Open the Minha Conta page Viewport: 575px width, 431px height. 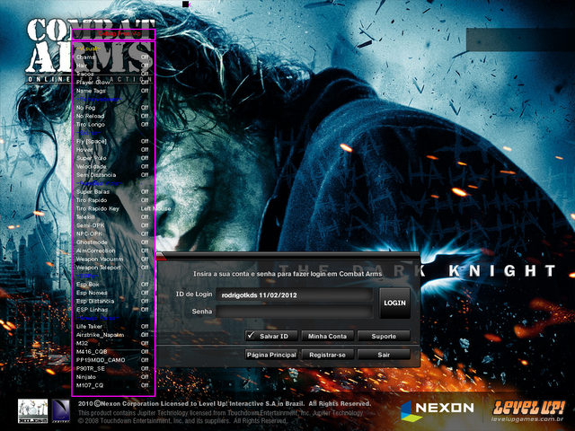pyautogui.click(x=327, y=336)
